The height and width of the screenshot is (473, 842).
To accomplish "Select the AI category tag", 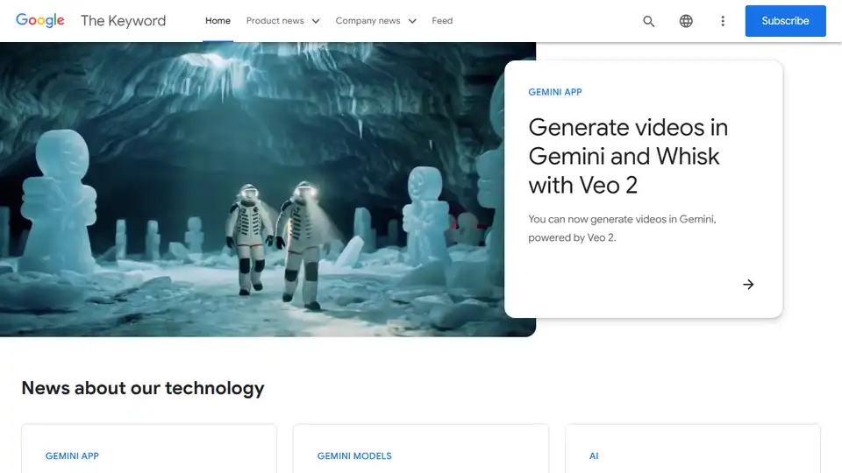I will pyautogui.click(x=594, y=456).
